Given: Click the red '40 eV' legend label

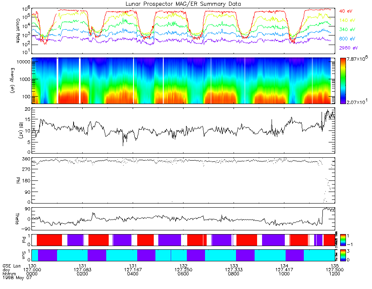Looking at the screenshot, I should pyautogui.click(x=346, y=11).
